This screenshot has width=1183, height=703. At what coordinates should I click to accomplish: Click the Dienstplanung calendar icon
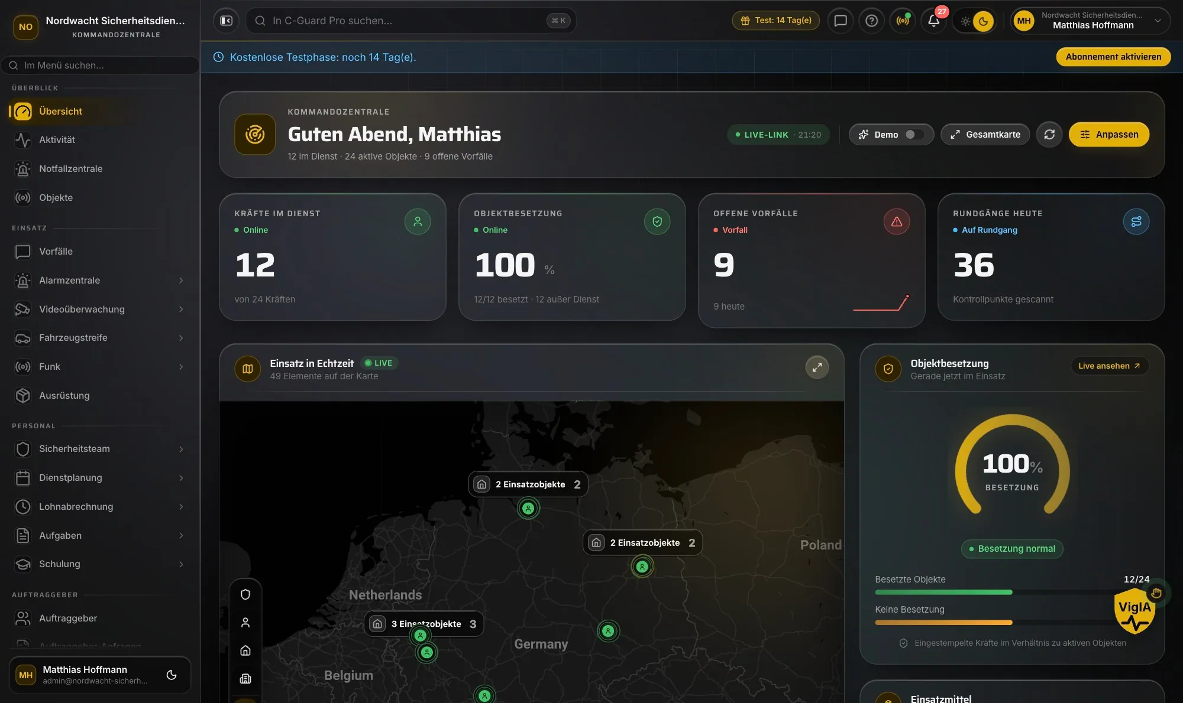pos(22,478)
